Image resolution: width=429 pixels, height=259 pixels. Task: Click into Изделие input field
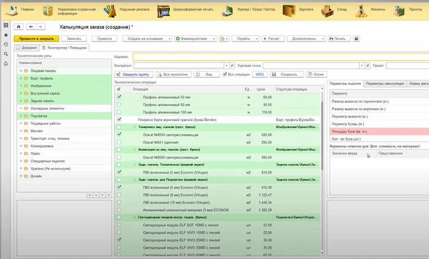pyautogui.click(x=281, y=57)
